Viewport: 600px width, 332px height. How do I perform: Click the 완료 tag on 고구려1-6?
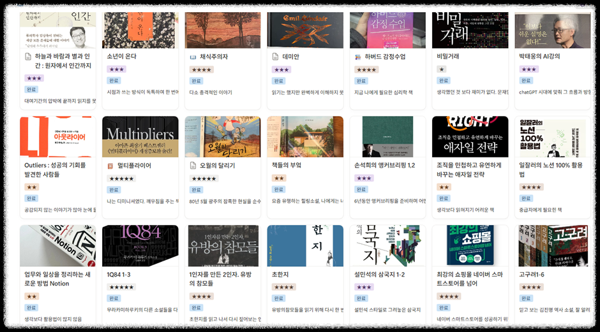point(526,298)
